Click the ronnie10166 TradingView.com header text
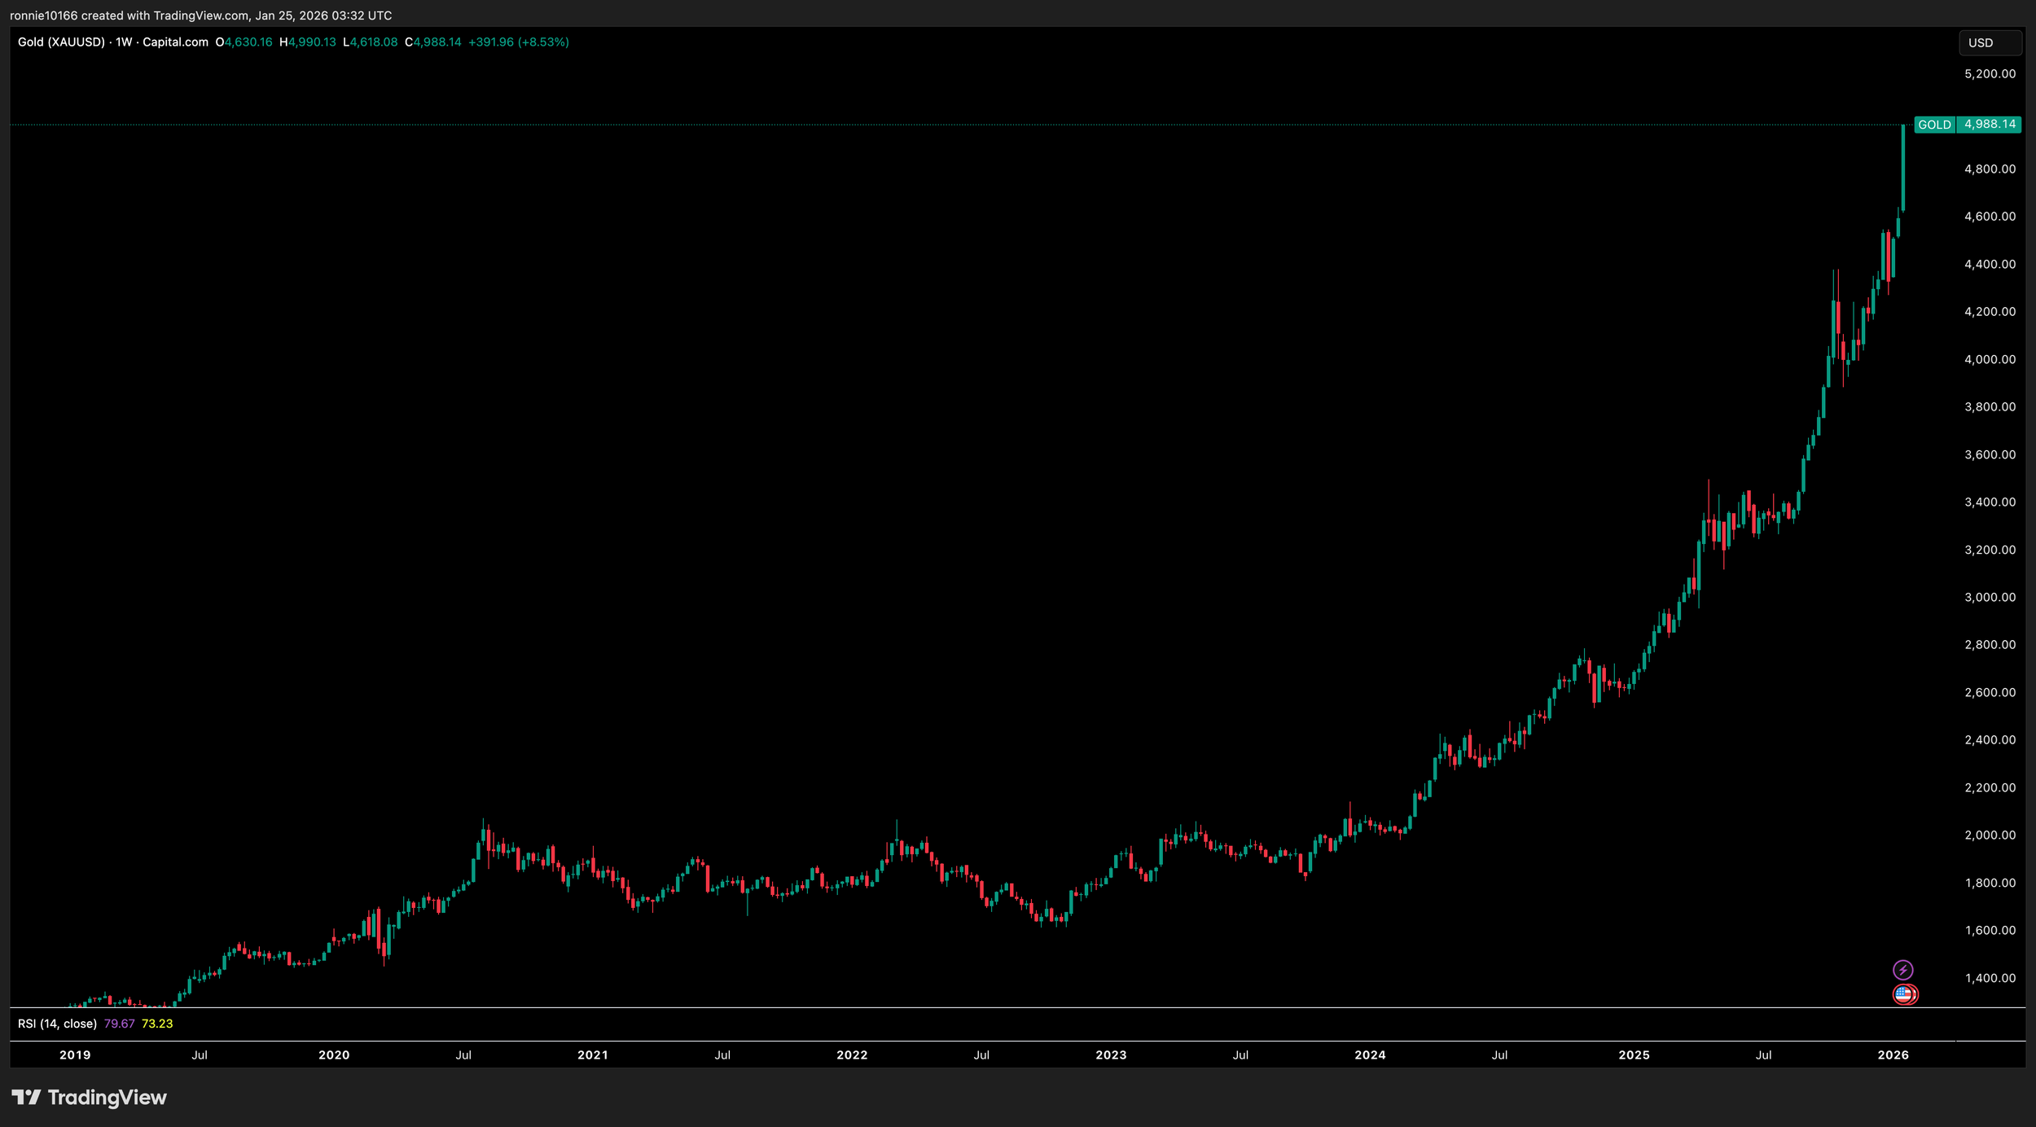This screenshot has width=2036, height=1127. point(200,15)
